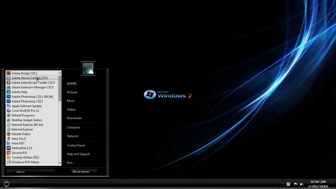336x189 pixels.
Task: Open the Shut down options arrow
Action: tap(94, 172)
